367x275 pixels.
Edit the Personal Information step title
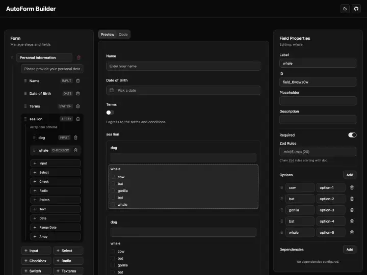pos(44,58)
